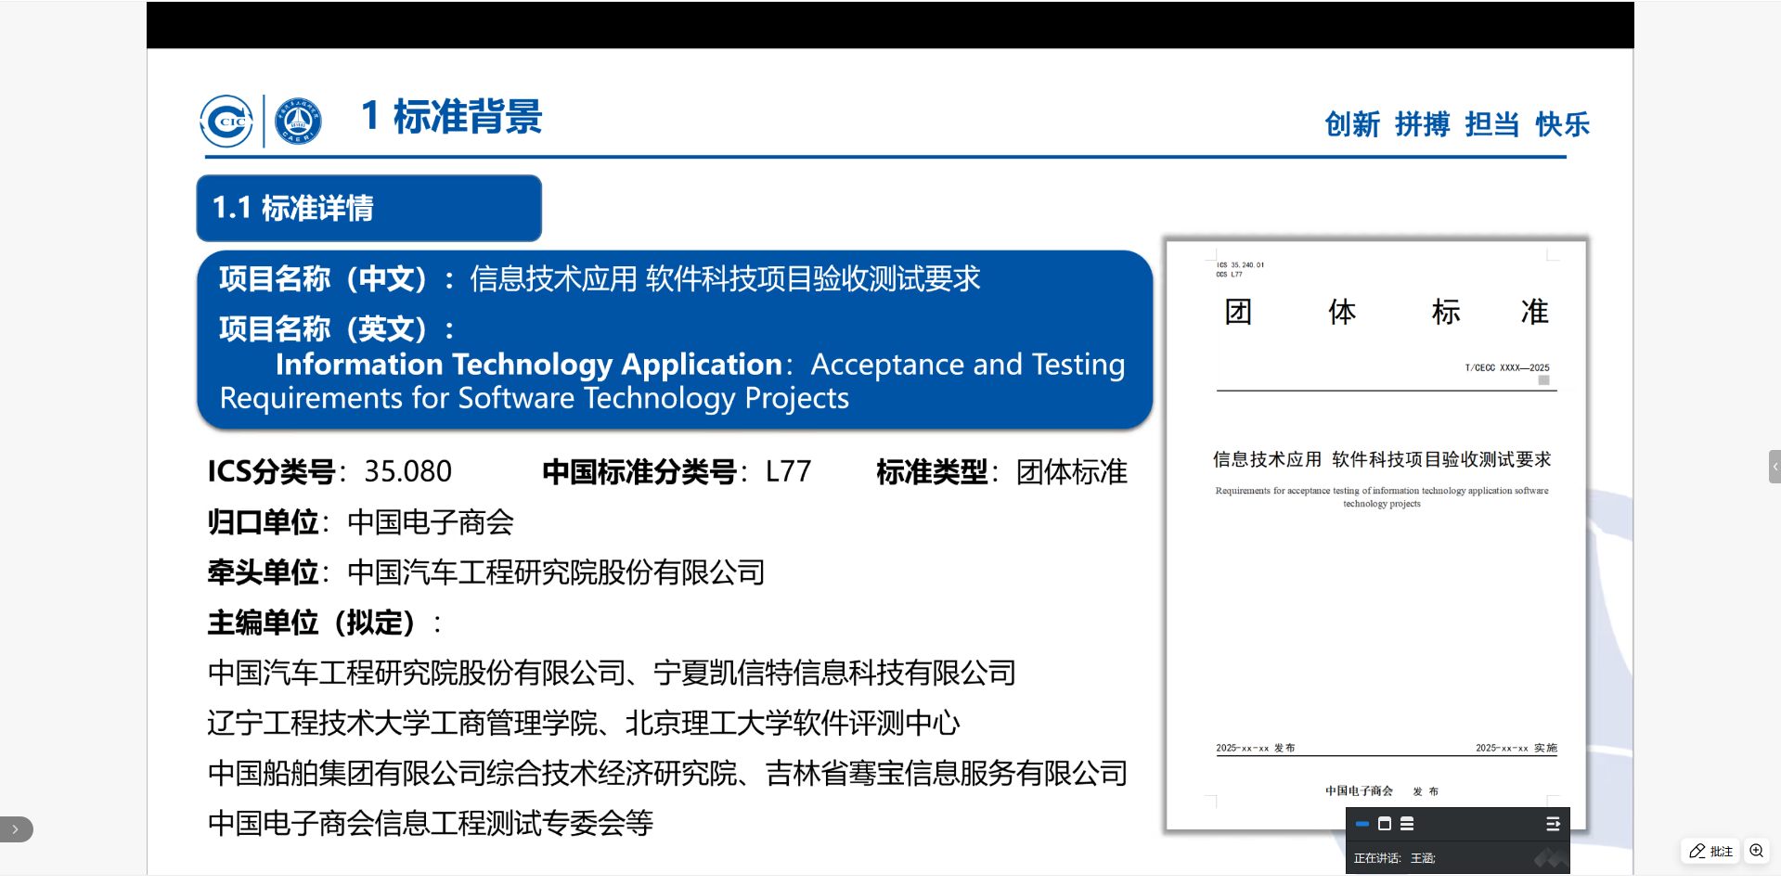Click the slide heading 1 标准背景

[451, 117]
